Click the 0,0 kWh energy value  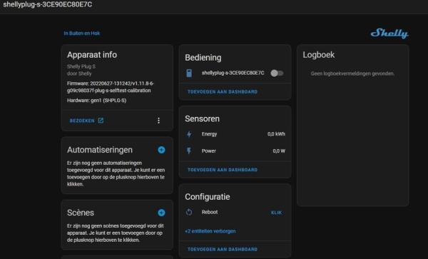276,134
